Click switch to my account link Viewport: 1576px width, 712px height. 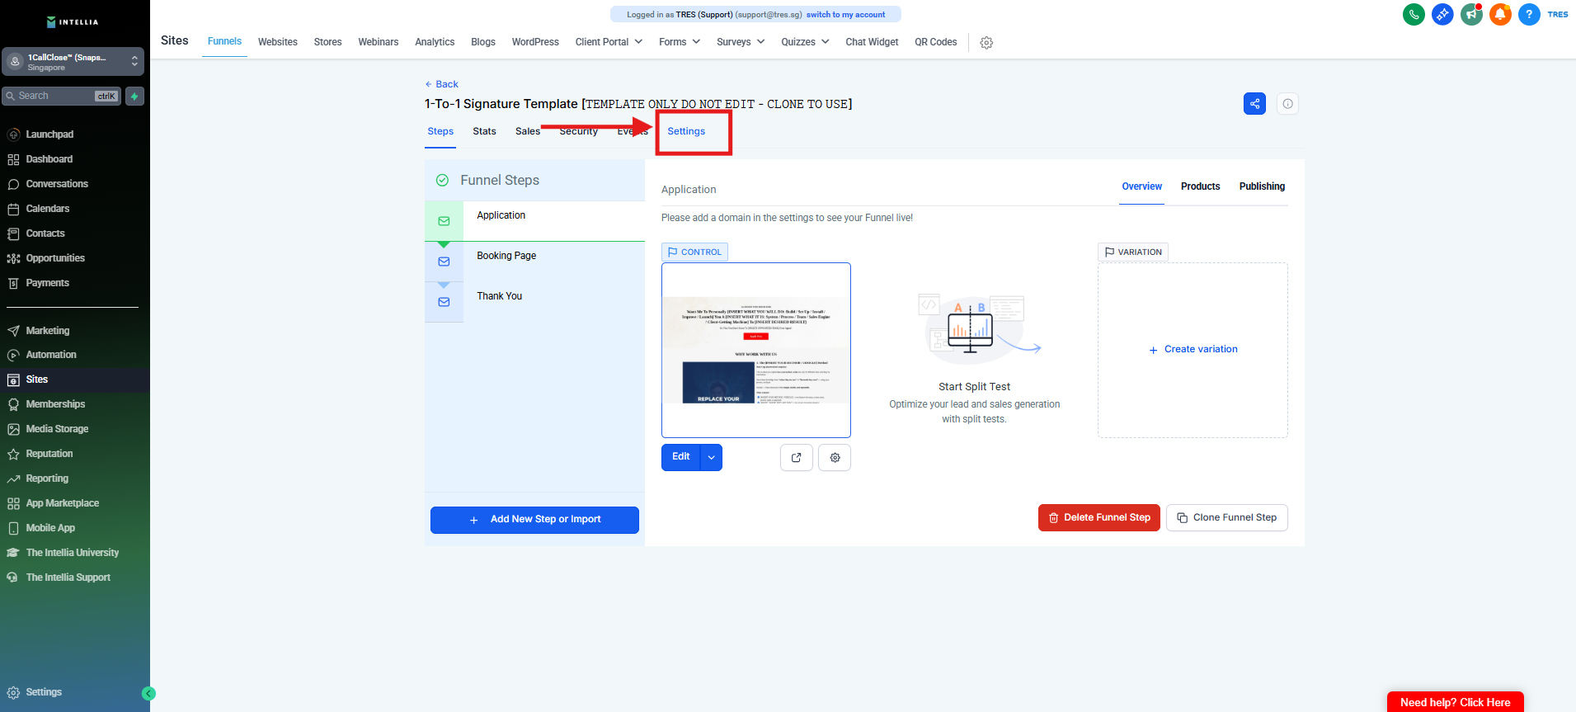[845, 15]
